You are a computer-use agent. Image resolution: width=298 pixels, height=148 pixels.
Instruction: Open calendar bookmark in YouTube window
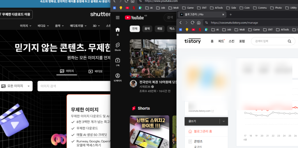point(114,8)
